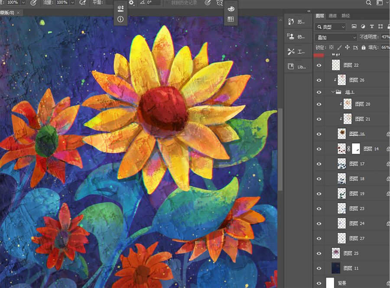Hide the 背景 background layer
The image size is (390, 288).
[x=319, y=283]
